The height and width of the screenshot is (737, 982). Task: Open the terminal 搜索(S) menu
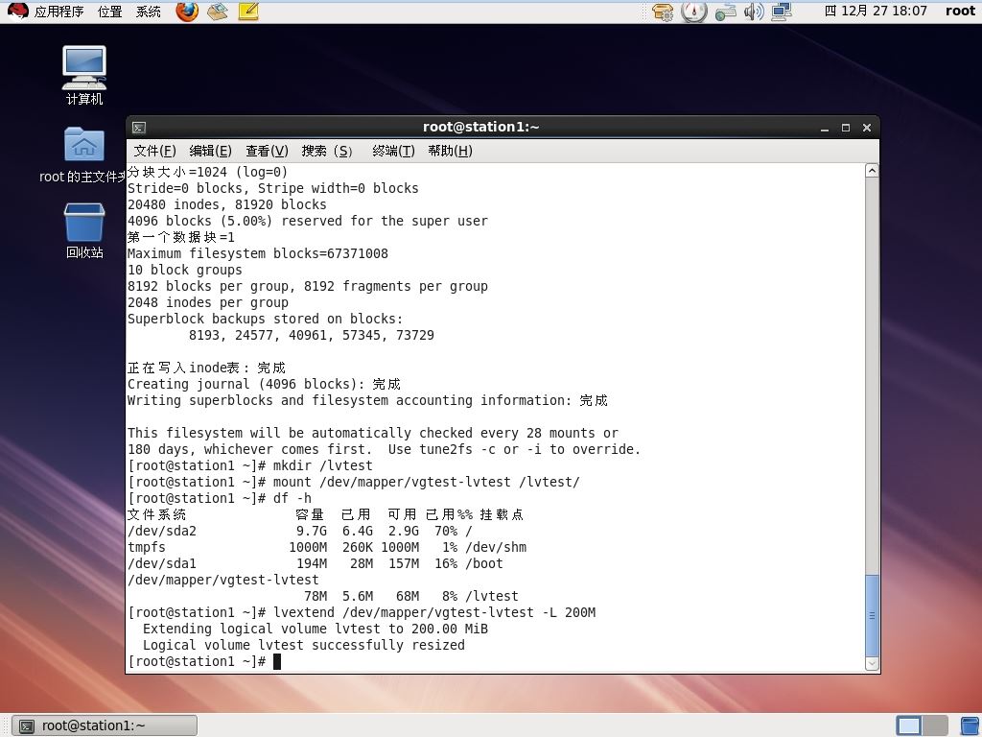(x=327, y=151)
